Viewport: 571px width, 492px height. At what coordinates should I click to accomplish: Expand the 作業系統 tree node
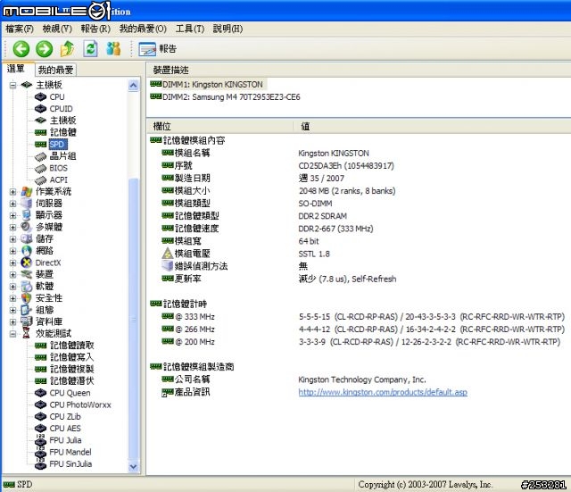pos(12,192)
